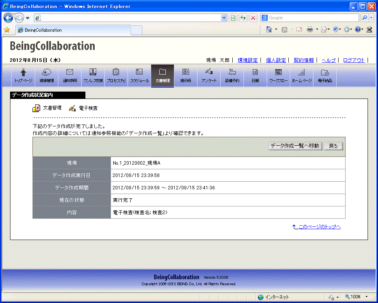Image resolution: width=378 pixels, height=303 pixels.
Task: Expand the Page menu dropdown arrow
Action: pos(329,29)
